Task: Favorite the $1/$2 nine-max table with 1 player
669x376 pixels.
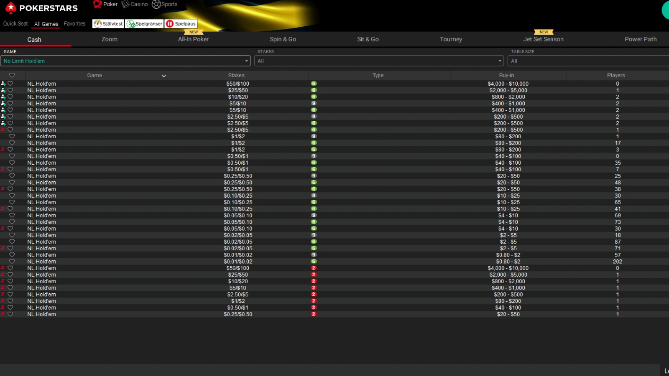Action: [x=12, y=137]
